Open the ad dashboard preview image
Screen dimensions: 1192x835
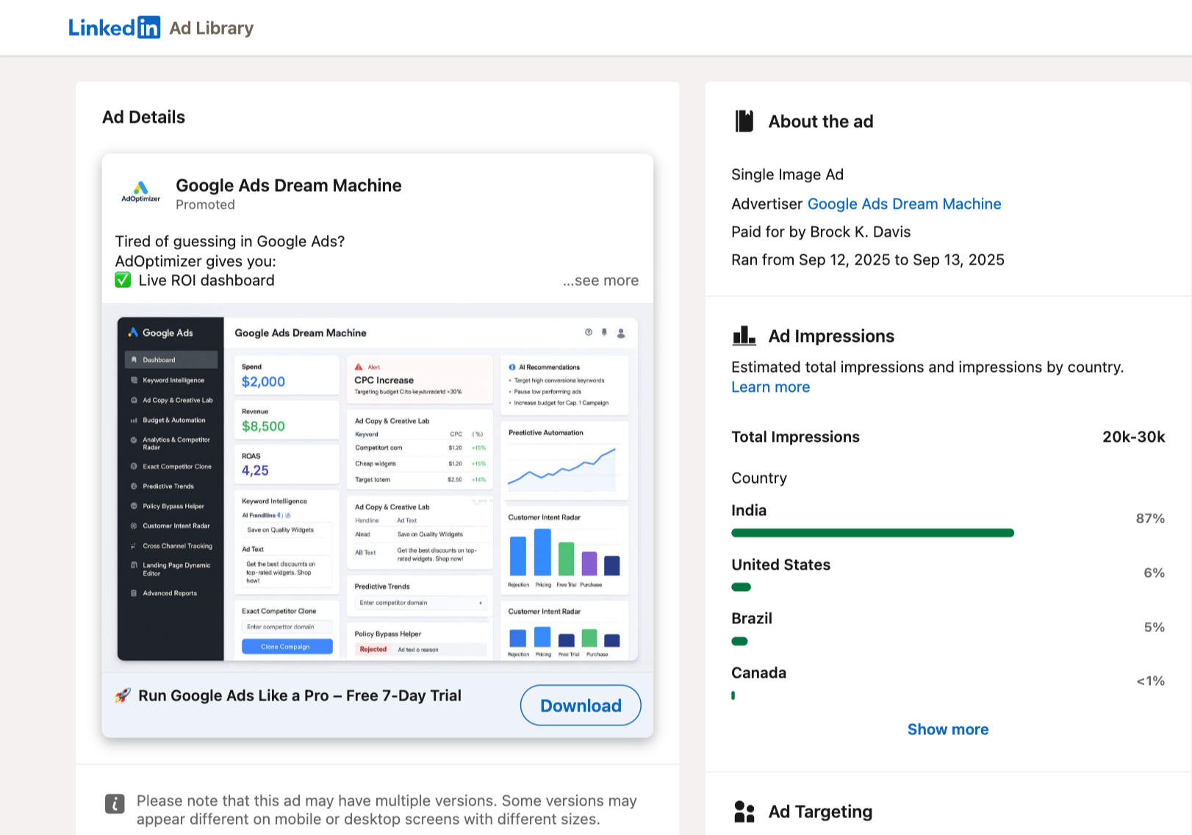pyautogui.click(x=378, y=489)
